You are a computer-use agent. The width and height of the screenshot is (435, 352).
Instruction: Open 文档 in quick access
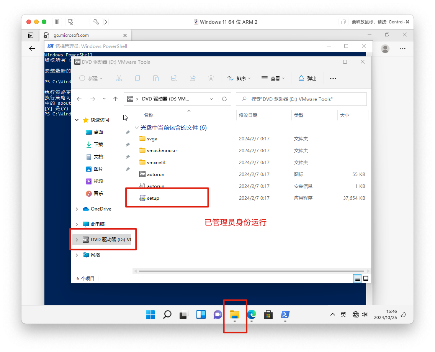[x=95, y=157]
